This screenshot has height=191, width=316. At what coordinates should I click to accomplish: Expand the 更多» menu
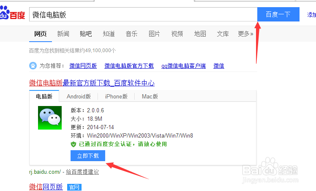[x=245, y=34]
